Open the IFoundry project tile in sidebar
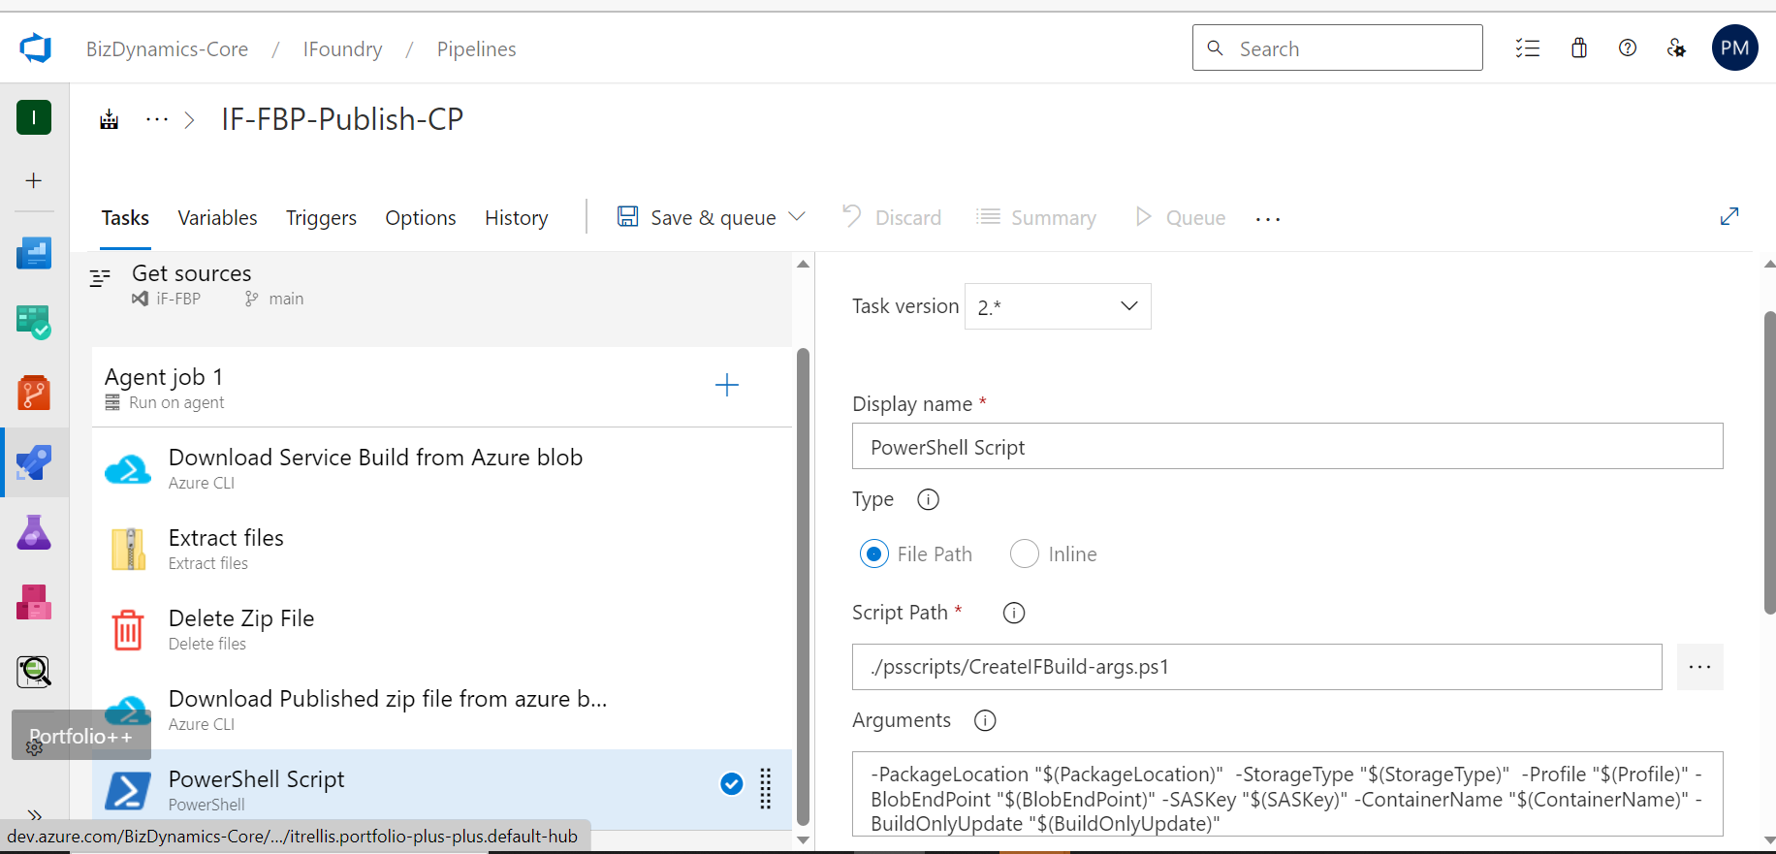 tap(34, 117)
